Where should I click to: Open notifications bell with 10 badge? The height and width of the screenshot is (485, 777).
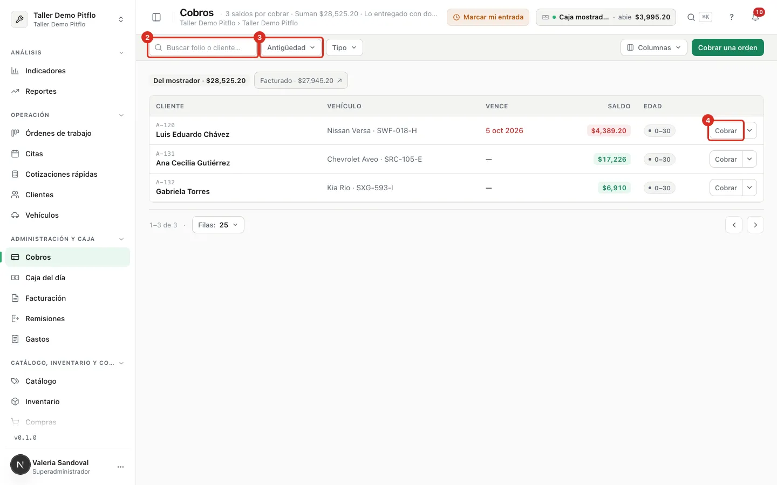pyautogui.click(x=755, y=17)
